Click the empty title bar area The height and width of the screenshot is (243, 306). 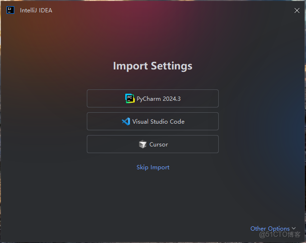166,10
